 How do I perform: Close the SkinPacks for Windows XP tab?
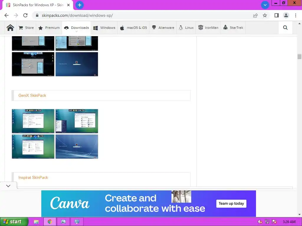click(x=68, y=5)
